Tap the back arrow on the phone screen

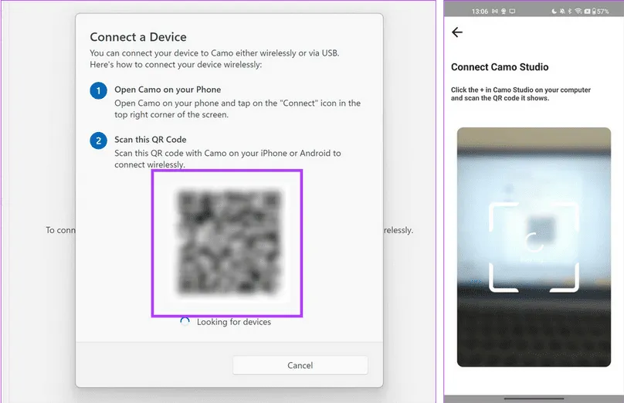tap(457, 32)
